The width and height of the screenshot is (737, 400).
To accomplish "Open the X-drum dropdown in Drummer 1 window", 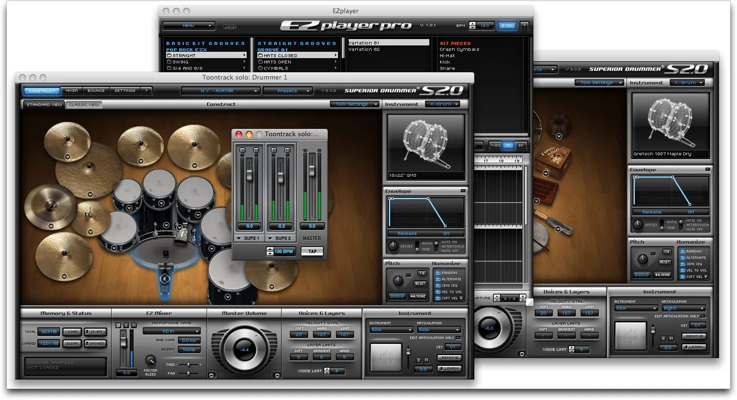I will [442, 104].
